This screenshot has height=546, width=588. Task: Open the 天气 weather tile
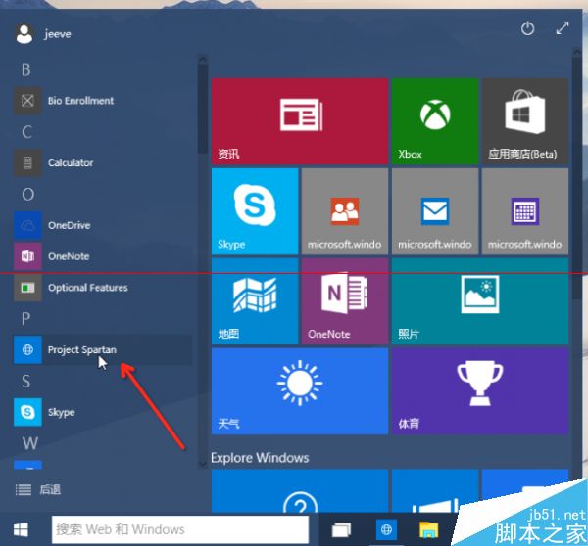(x=300, y=391)
